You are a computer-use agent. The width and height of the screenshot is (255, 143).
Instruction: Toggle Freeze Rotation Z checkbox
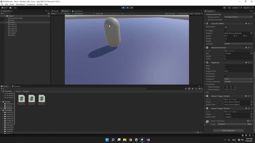pyautogui.click(x=233, y=90)
